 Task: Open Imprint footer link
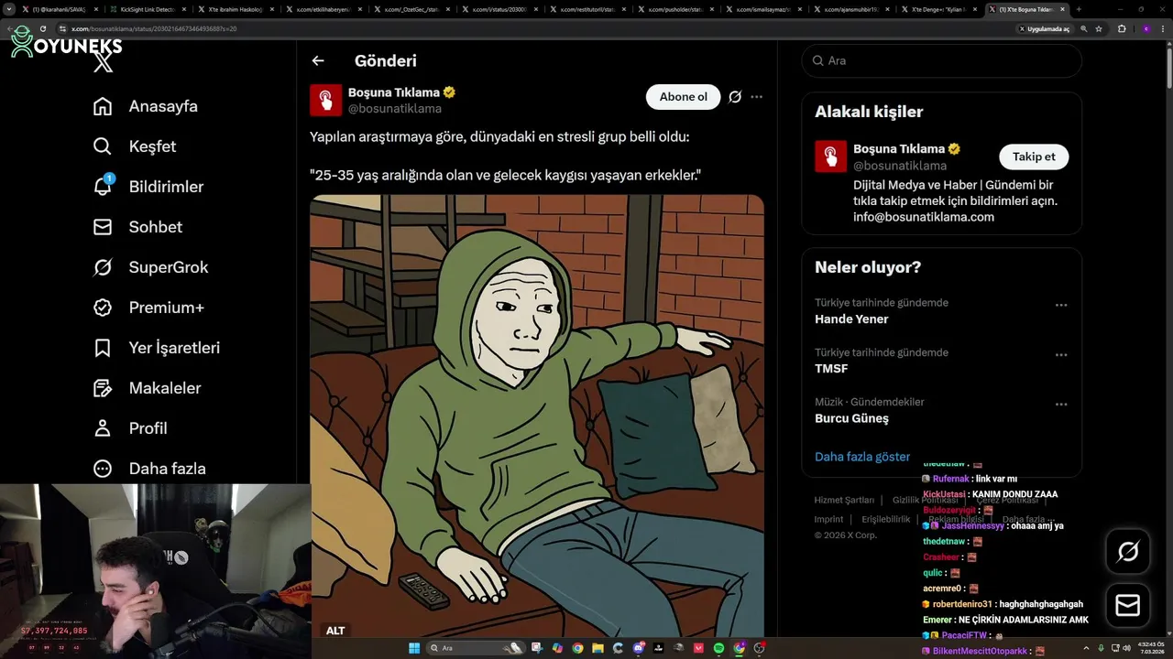point(828,519)
